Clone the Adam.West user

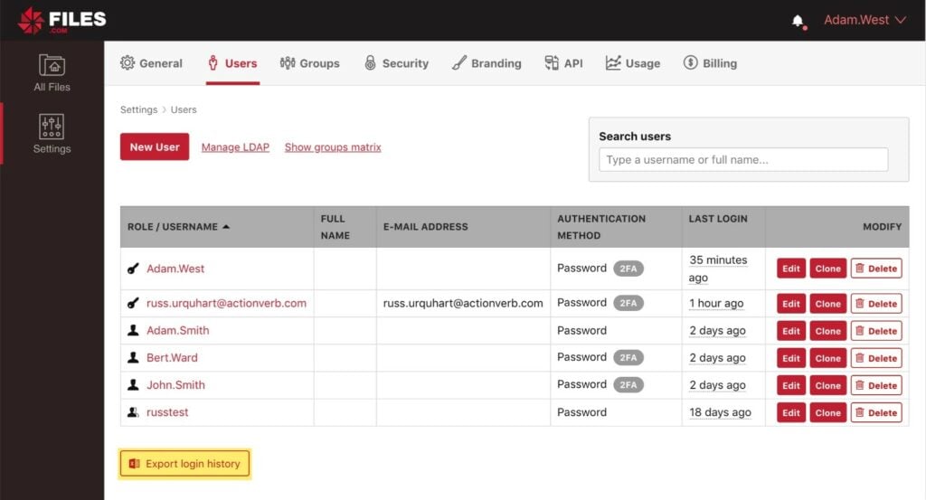pyautogui.click(x=828, y=269)
